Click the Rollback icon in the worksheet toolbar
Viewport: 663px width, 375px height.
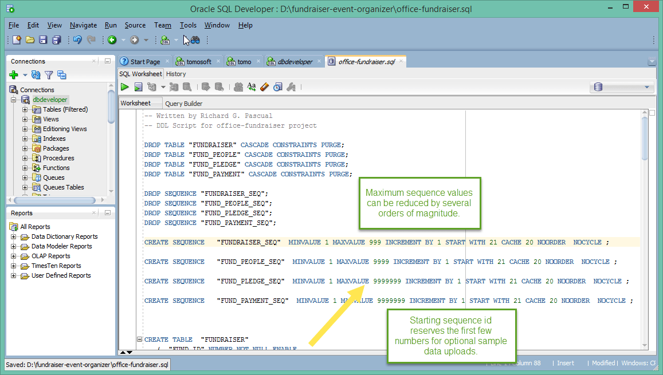tap(219, 87)
